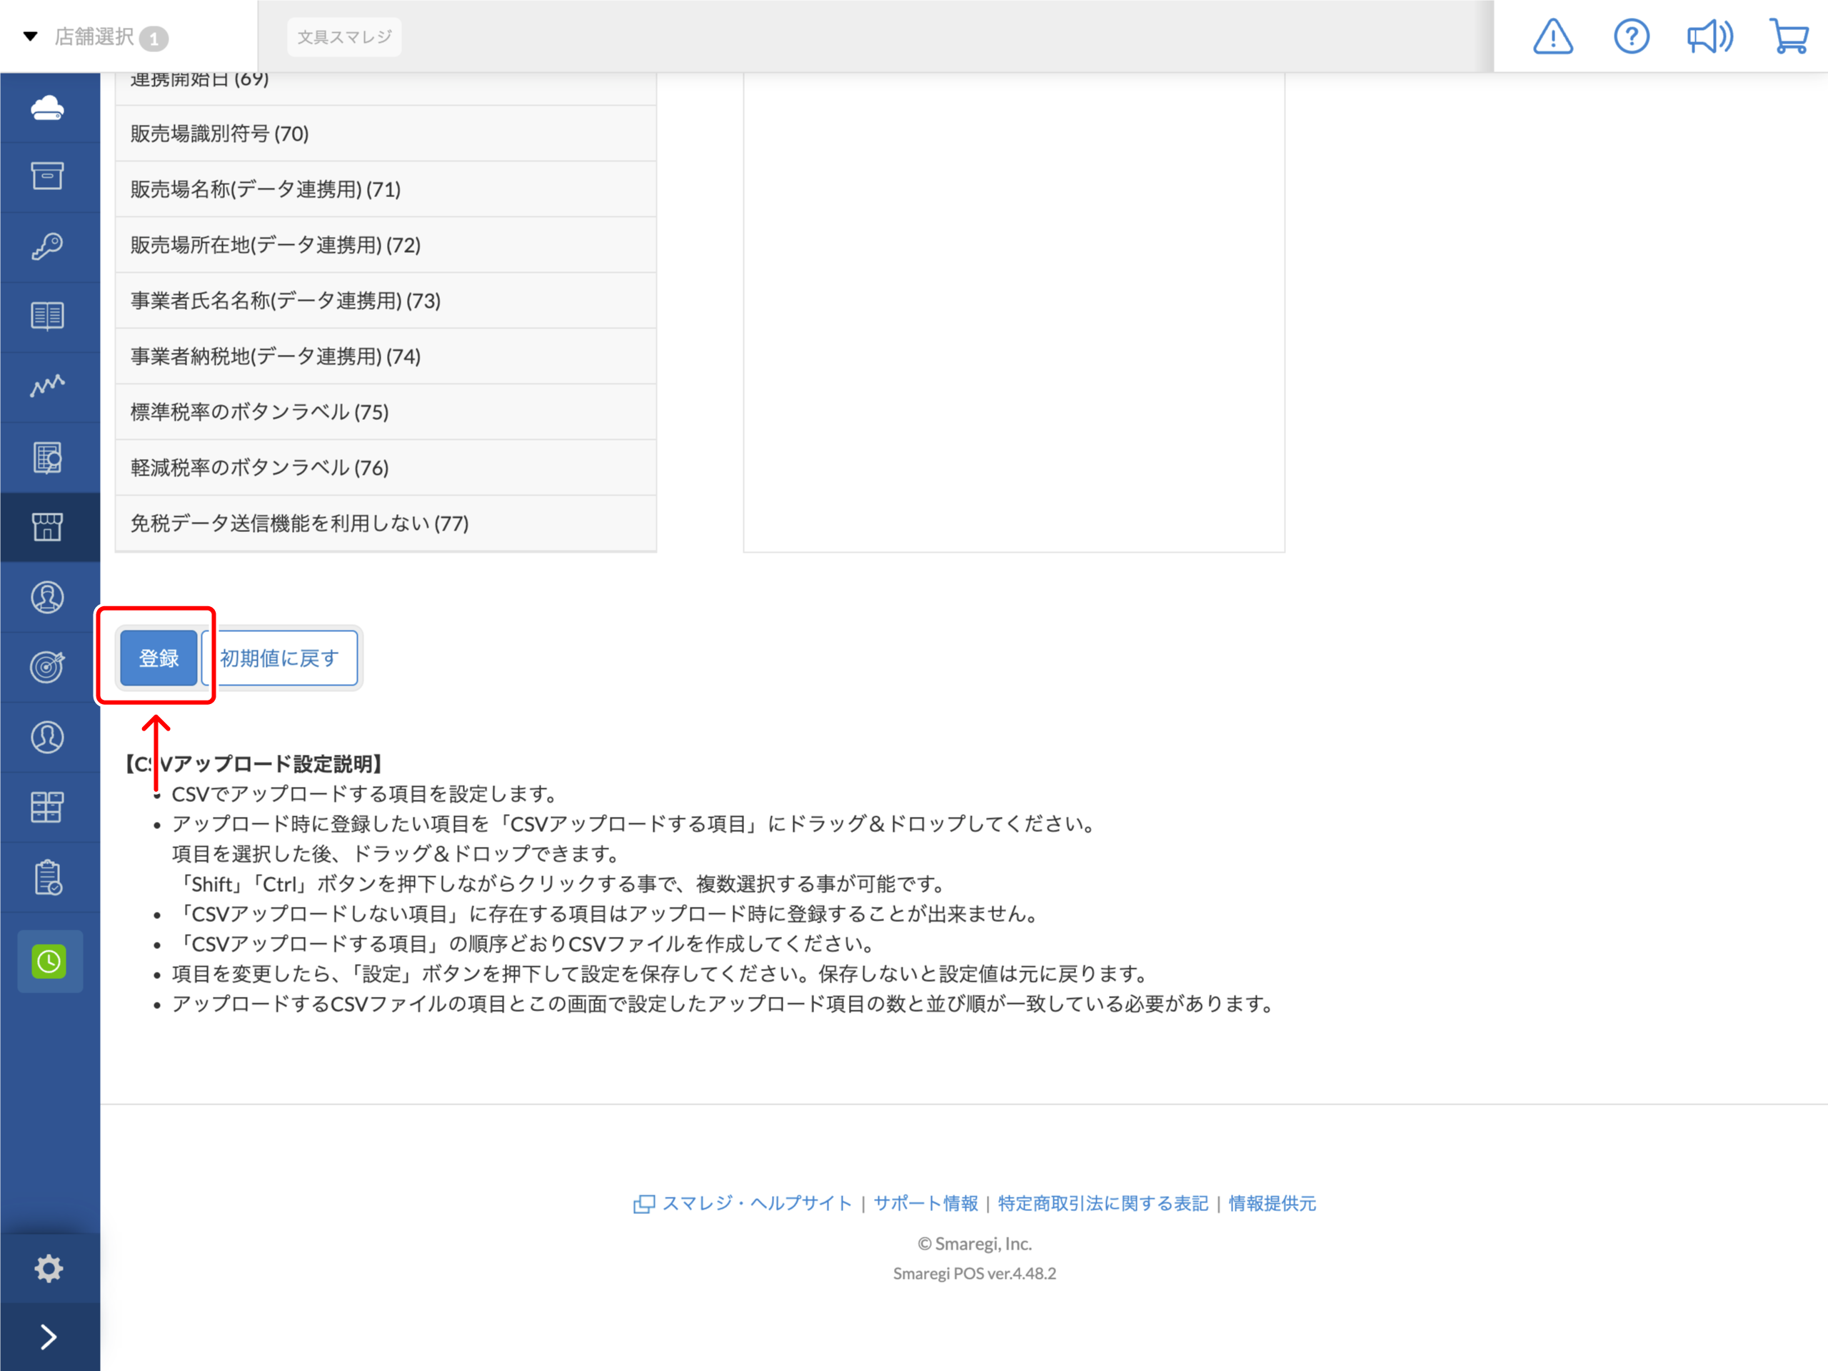1828x1371 pixels.
Task: Open the open-book menu item in sidebar
Action: (48, 316)
